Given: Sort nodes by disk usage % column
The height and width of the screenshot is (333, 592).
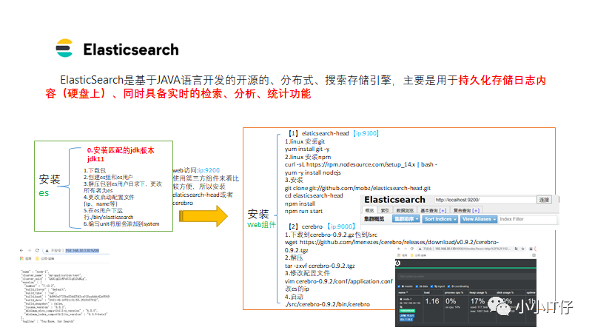Looking at the screenshot, I should point(505,292).
